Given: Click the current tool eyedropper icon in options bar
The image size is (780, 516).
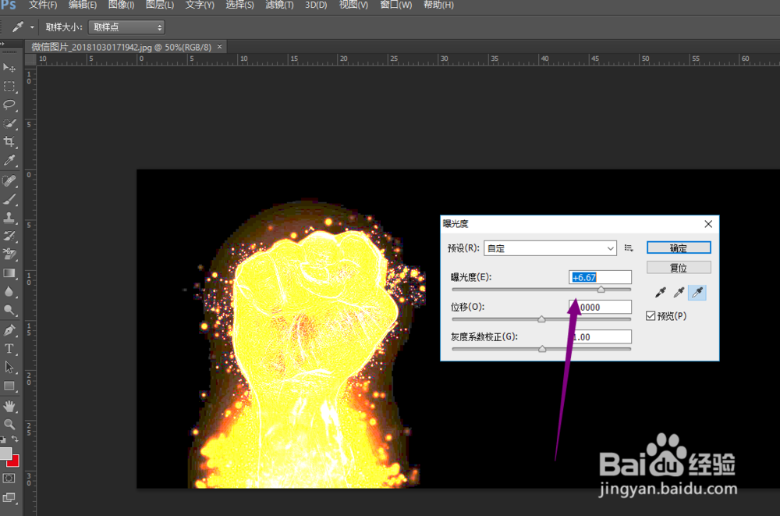Looking at the screenshot, I should [18, 27].
